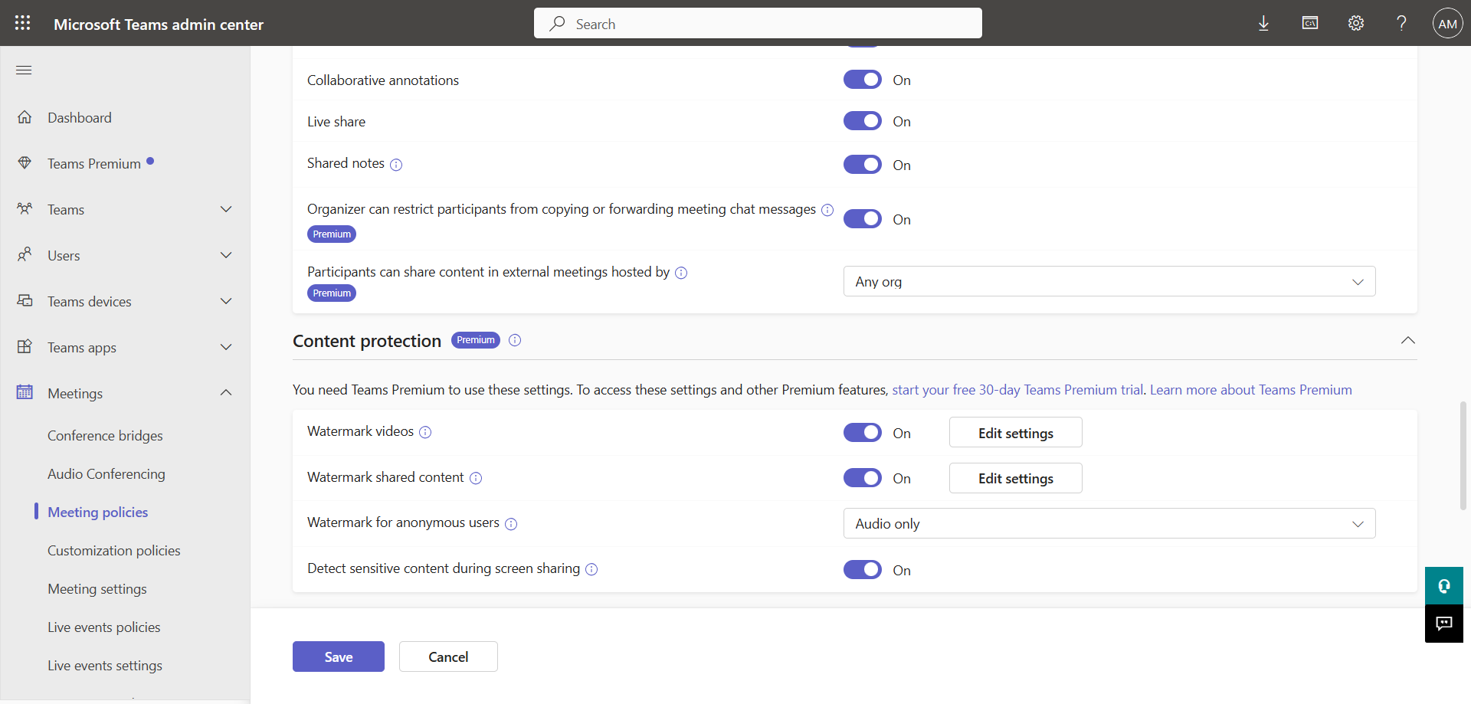1471x704 pixels.
Task: Go to Dashboard in navigation
Action: click(80, 118)
